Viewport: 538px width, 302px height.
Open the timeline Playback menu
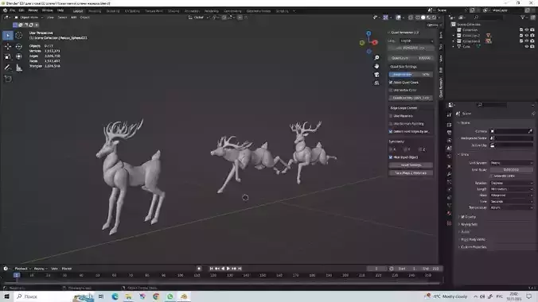tap(22, 269)
